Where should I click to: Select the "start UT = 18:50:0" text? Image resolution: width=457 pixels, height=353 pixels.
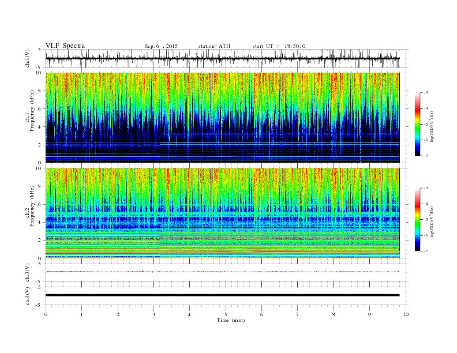[279, 46]
